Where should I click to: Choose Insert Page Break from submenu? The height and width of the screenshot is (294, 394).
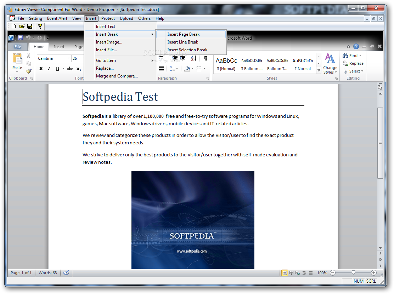pos(191,34)
